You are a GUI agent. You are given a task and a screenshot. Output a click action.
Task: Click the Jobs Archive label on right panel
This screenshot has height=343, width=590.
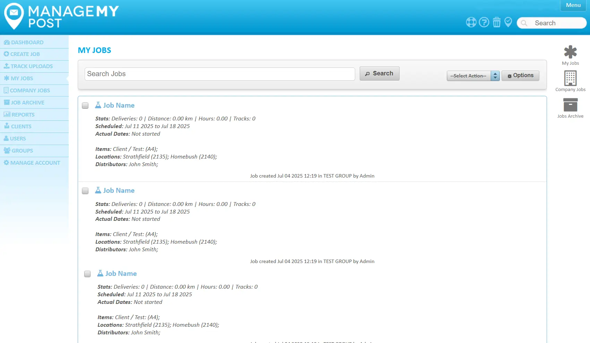click(570, 116)
